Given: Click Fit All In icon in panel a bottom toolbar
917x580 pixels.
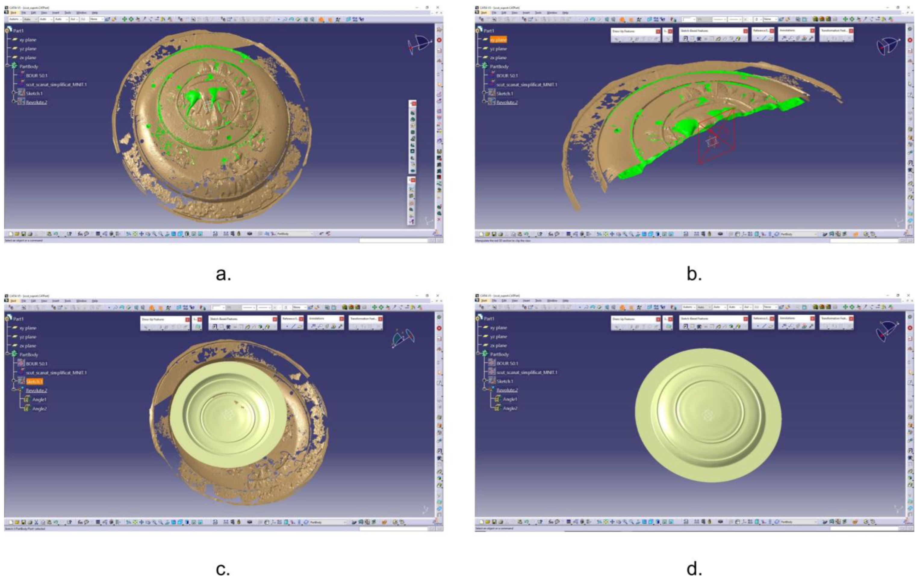Looking at the screenshot, I should (x=135, y=234).
